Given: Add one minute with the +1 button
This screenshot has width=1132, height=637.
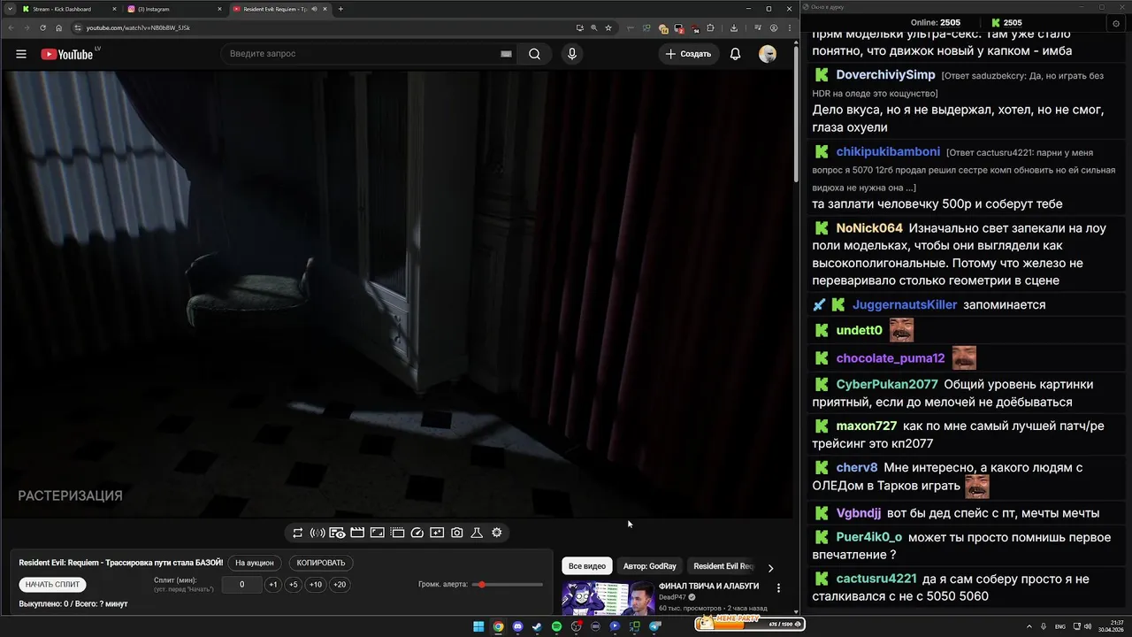Looking at the screenshot, I should (272, 585).
